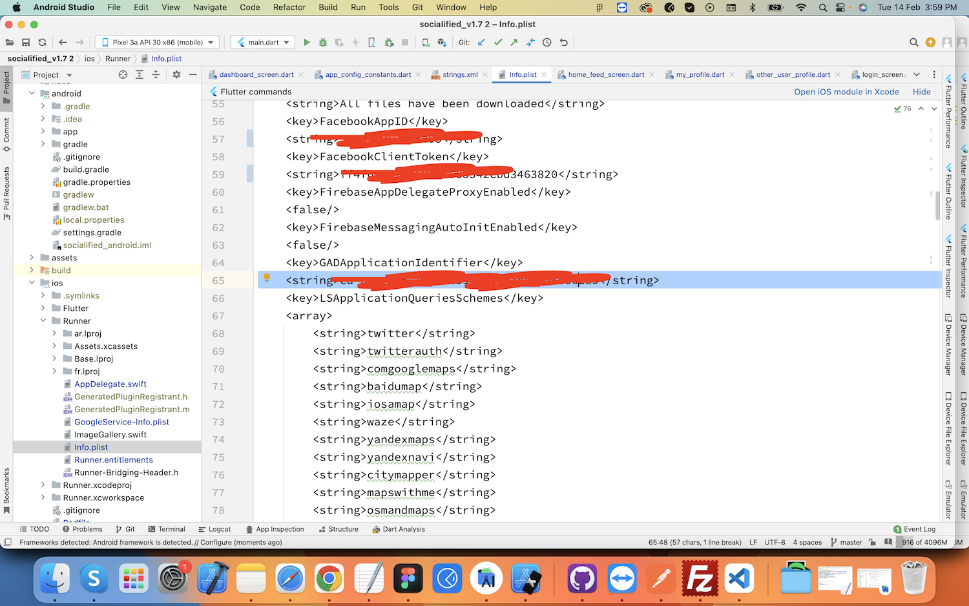969x606 pixels.
Task: Switch to the strings.xml tab
Action: [x=460, y=75]
